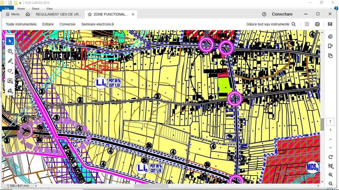Open the File tab in Explorer
Screen dimensions: 339x190
[x=7, y=9]
